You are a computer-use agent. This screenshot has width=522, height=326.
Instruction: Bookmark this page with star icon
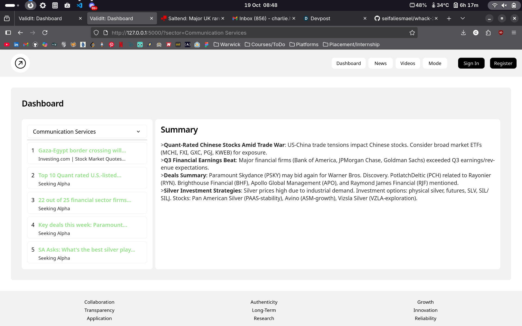click(412, 33)
